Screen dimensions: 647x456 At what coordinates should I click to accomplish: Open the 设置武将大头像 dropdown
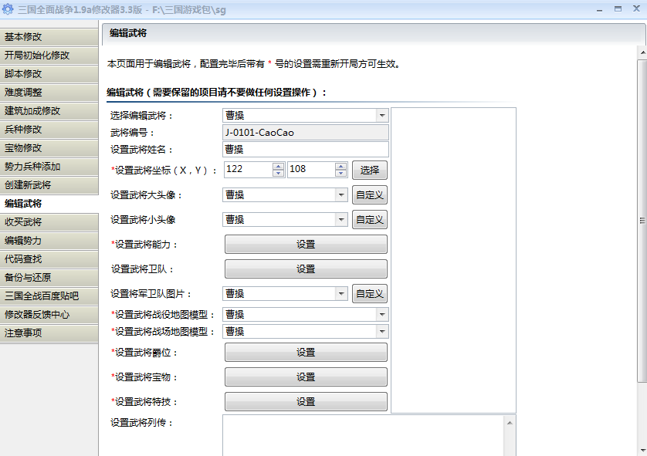(x=340, y=195)
